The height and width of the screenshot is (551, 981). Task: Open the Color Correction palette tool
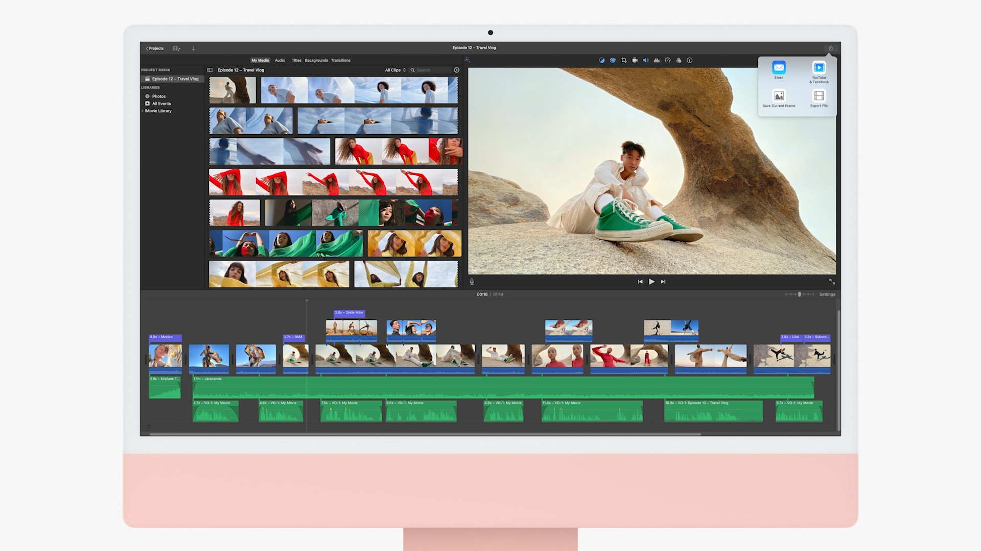[x=613, y=60]
